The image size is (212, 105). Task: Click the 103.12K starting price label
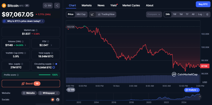pos(71,27)
